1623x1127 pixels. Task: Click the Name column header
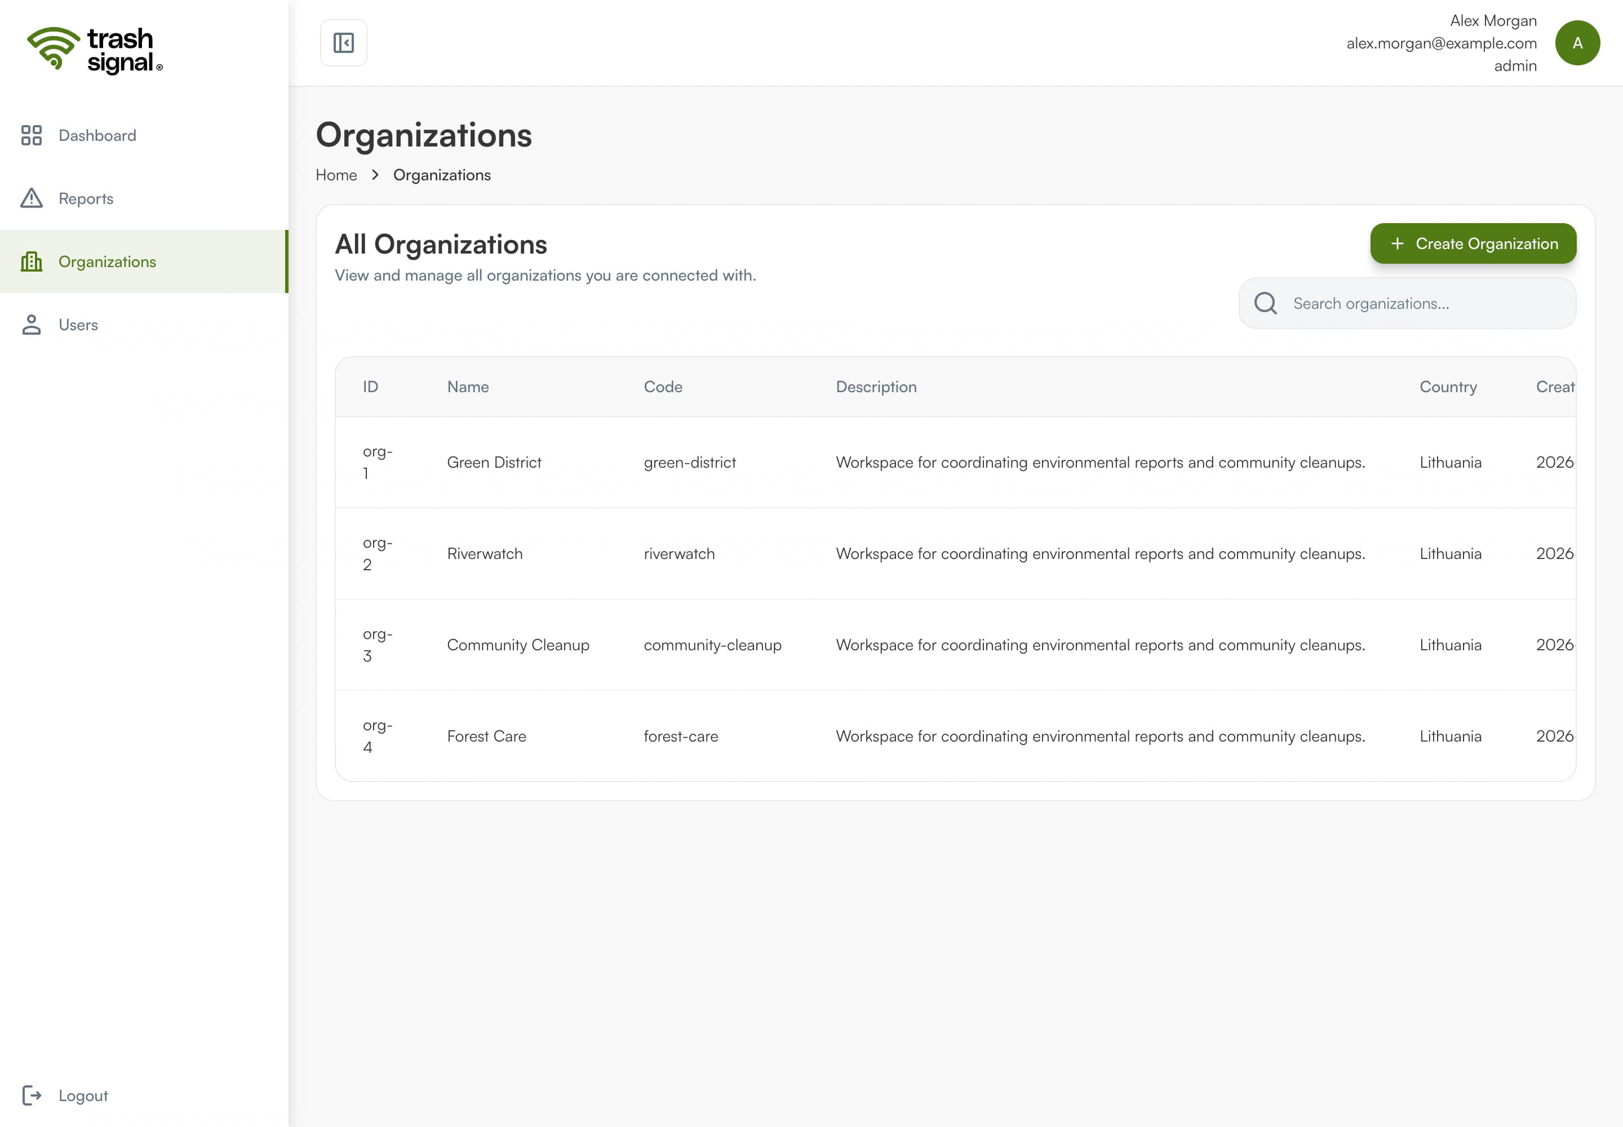[x=468, y=387]
